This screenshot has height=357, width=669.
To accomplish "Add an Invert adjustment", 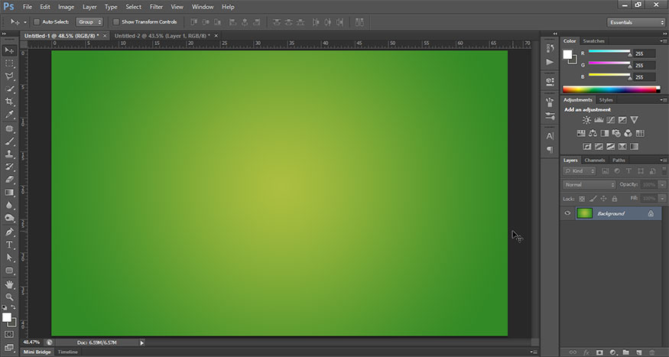I will pyautogui.click(x=587, y=146).
